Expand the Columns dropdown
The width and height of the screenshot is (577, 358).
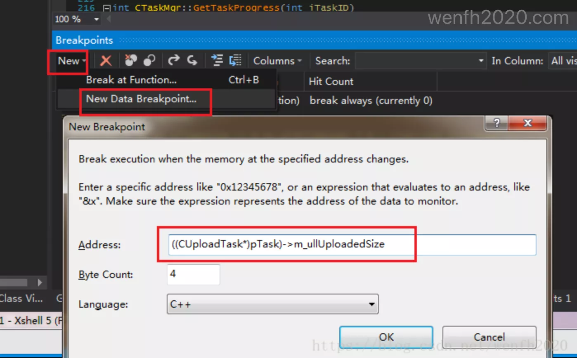point(277,61)
